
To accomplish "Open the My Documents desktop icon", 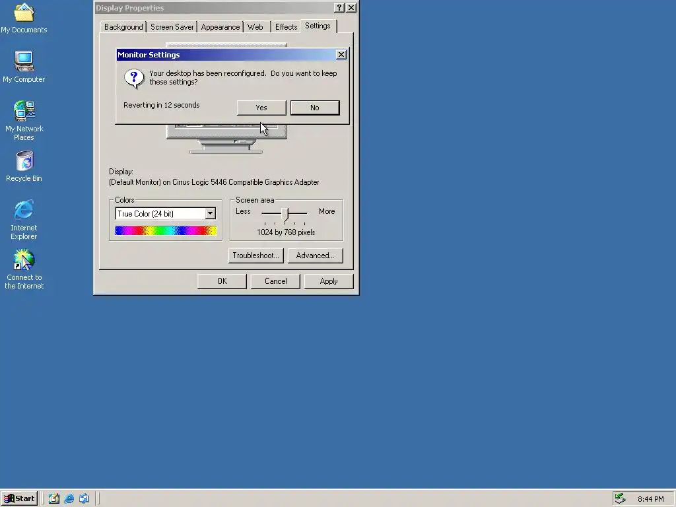I will pyautogui.click(x=24, y=18).
